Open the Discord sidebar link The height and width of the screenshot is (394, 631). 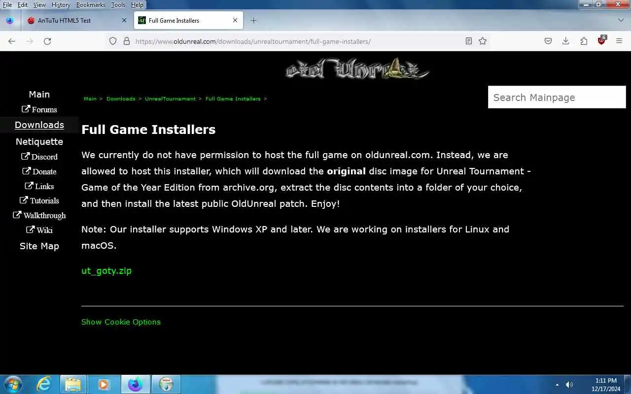[39, 157]
